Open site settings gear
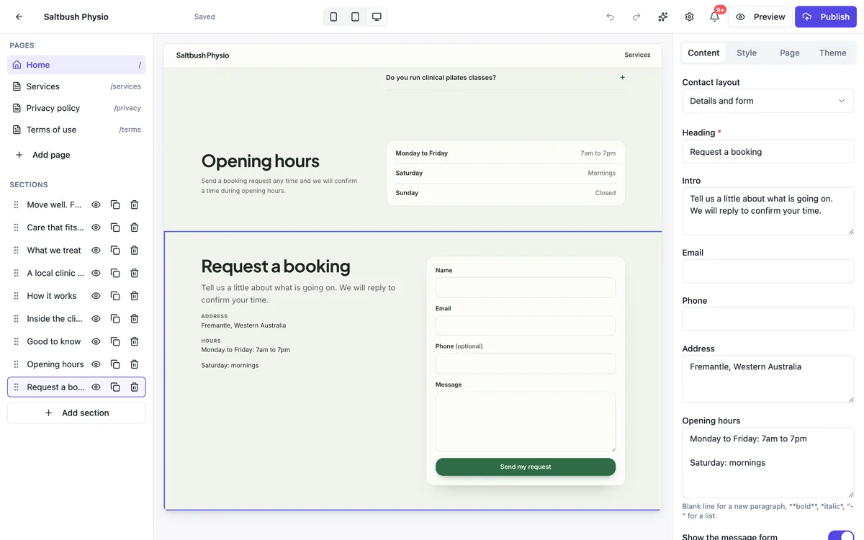Image resolution: width=864 pixels, height=540 pixels. tap(689, 17)
